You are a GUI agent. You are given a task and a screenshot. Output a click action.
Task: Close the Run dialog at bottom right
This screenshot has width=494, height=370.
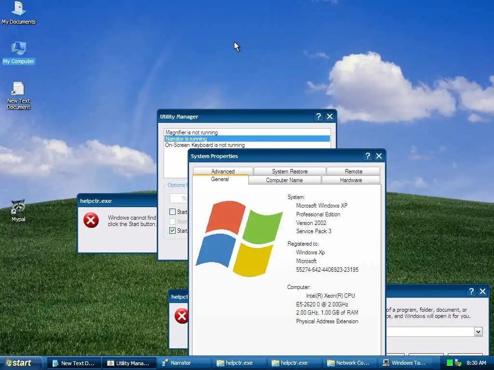coord(482,291)
